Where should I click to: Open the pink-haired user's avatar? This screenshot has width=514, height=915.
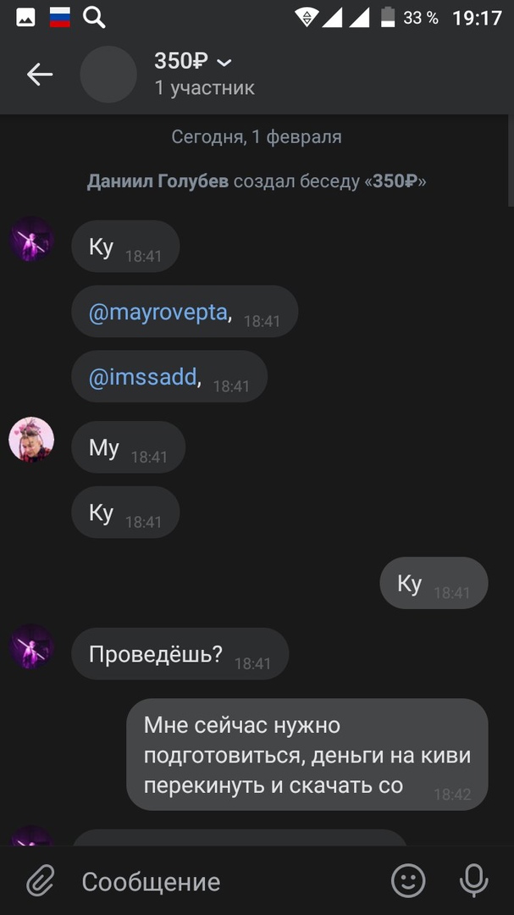(31, 440)
